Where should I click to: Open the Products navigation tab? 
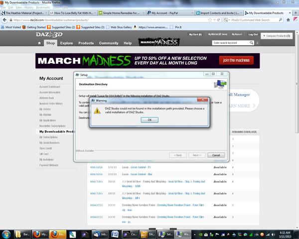pos(86,43)
